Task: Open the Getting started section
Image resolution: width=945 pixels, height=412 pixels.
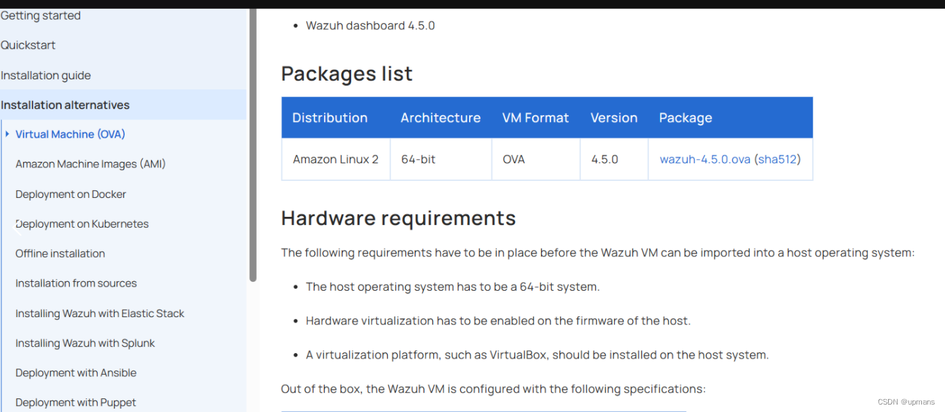Action: click(41, 16)
